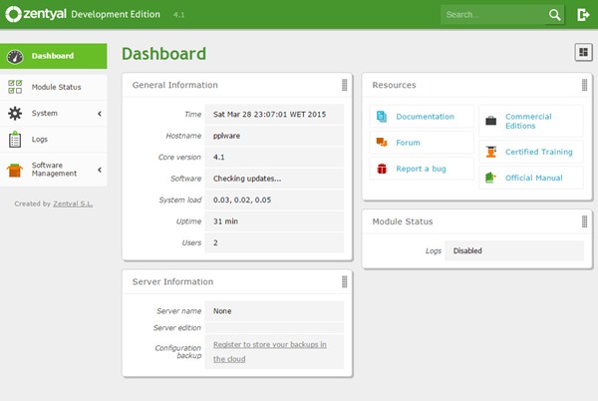Click the Logs status Disabled
The image size is (598, 401).
(x=467, y=250)
